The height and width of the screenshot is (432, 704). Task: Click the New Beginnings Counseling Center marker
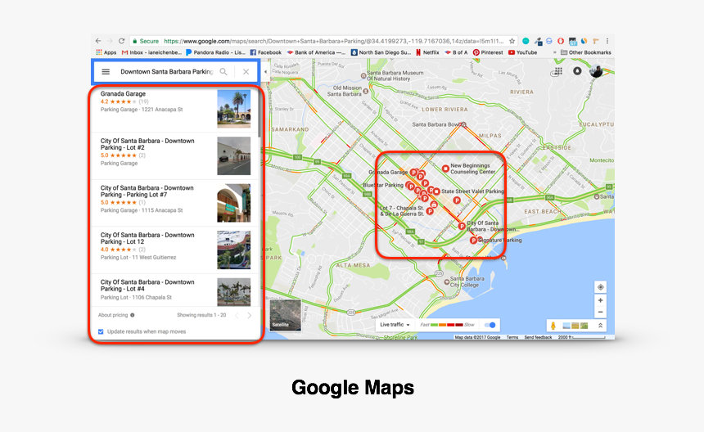pos(445,169)
